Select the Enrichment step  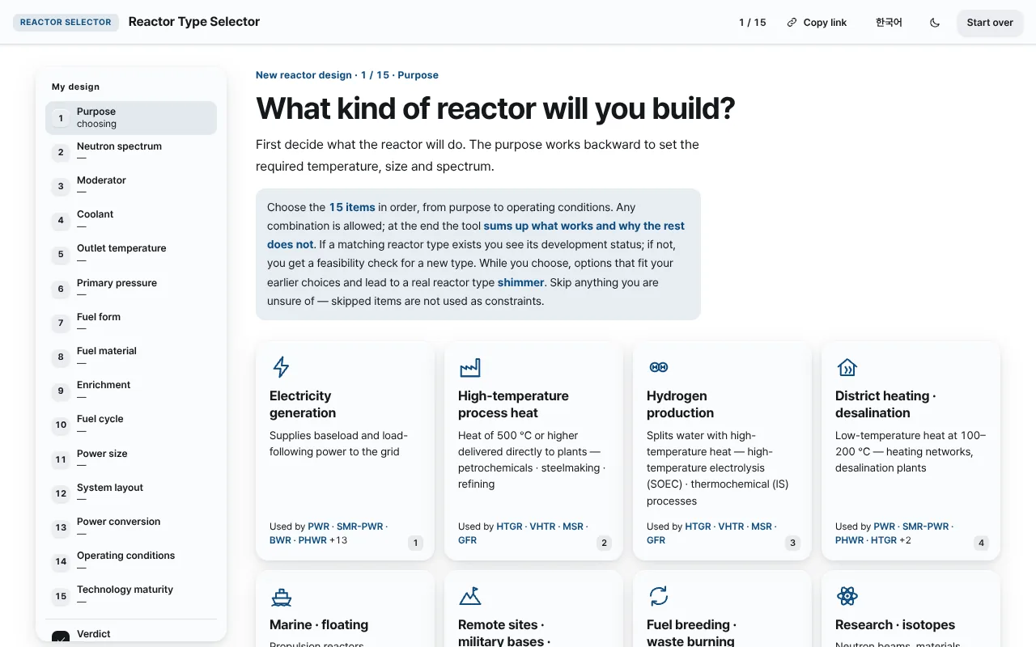click(131, 391)
